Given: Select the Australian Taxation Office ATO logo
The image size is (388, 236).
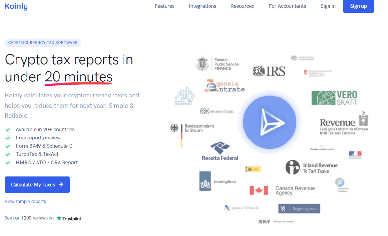Looking at the screenshot, I should click(x=184, y=96).
